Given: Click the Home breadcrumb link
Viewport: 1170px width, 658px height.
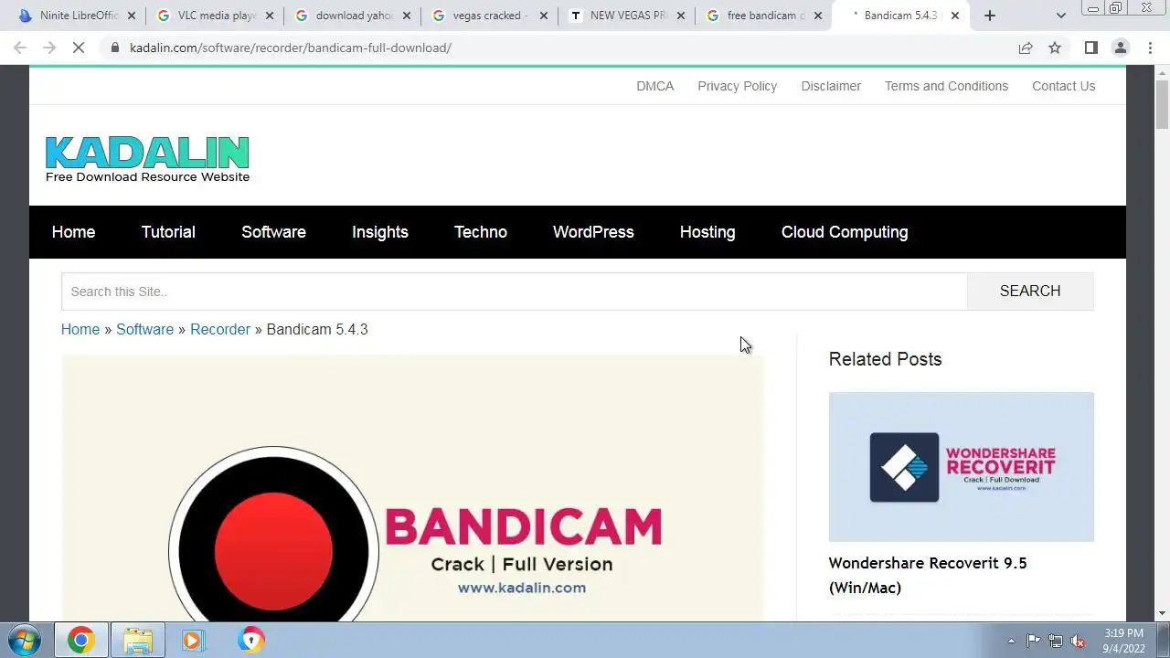Looking at the screenshot, I should tap(80, 329).
